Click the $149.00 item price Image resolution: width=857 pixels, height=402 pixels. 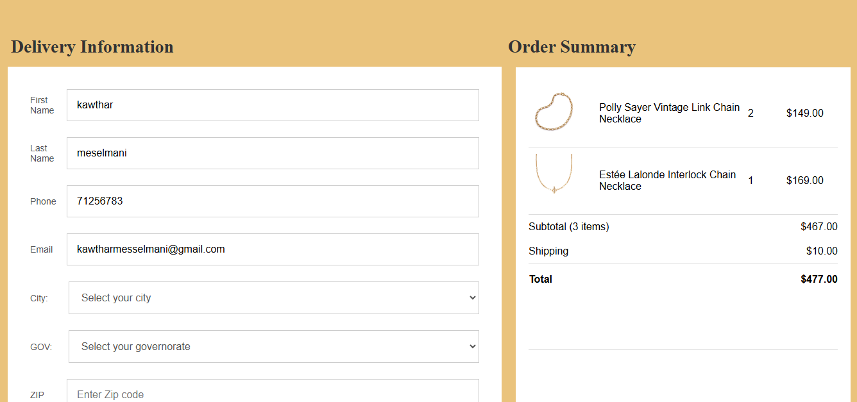point(804,113)
